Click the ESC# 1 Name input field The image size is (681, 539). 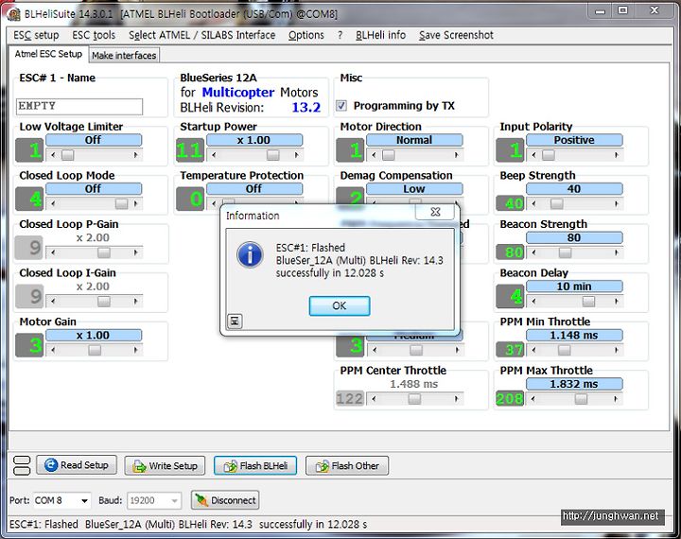(79, 107)
